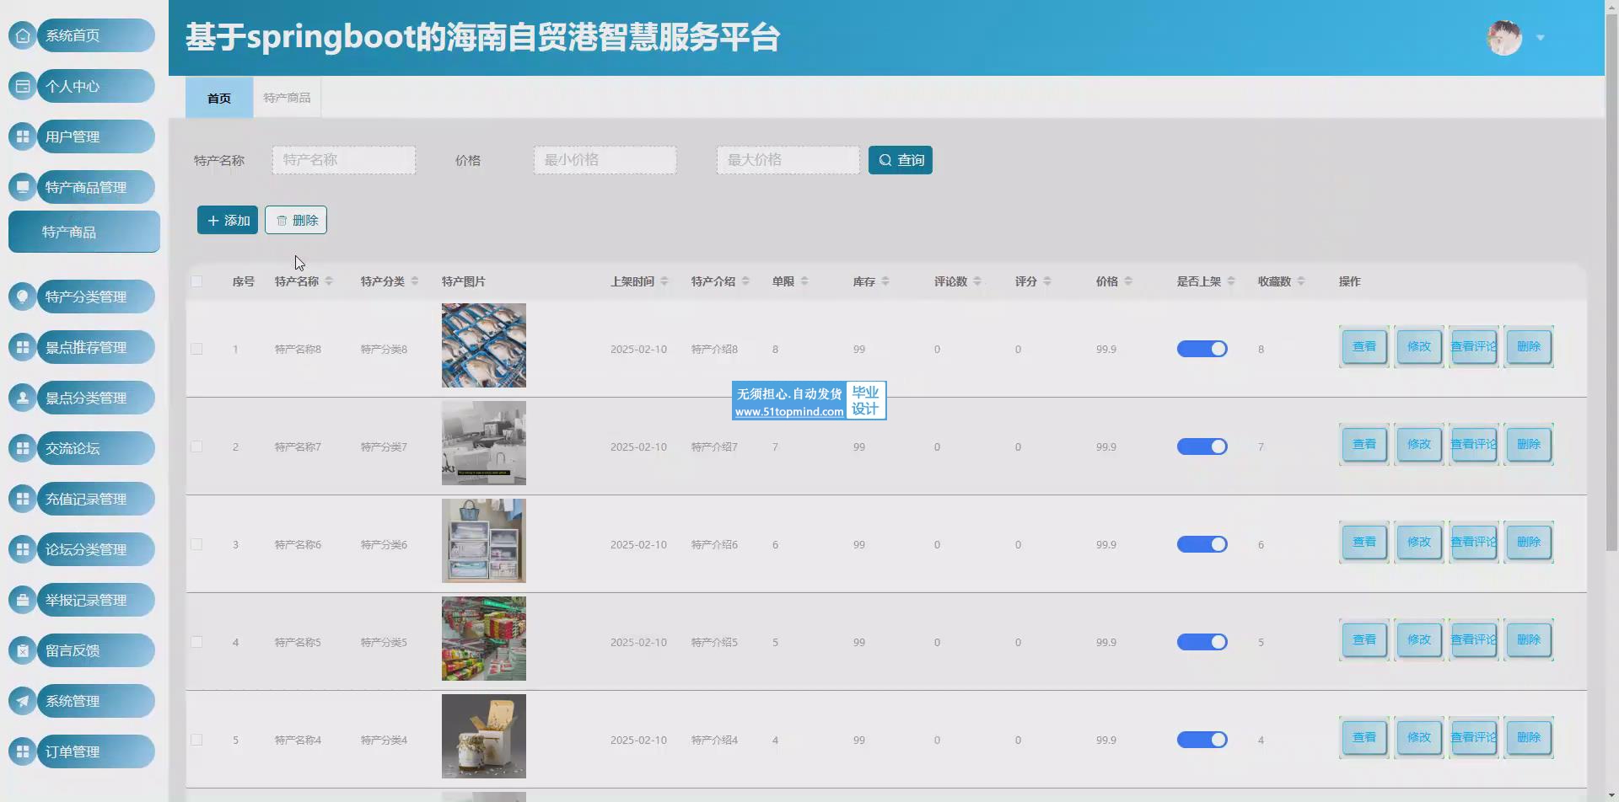
Task: Click the 景点分类管理 person icon
Action: click(x=23, y=398)
